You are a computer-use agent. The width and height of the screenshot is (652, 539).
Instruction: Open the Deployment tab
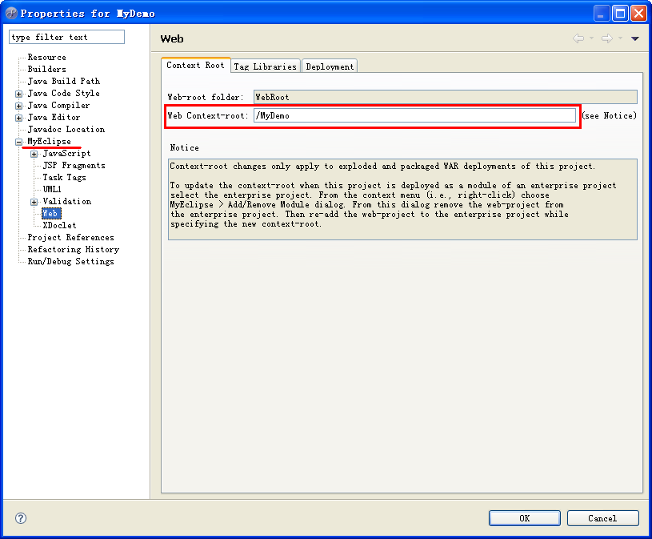(330, 66)
